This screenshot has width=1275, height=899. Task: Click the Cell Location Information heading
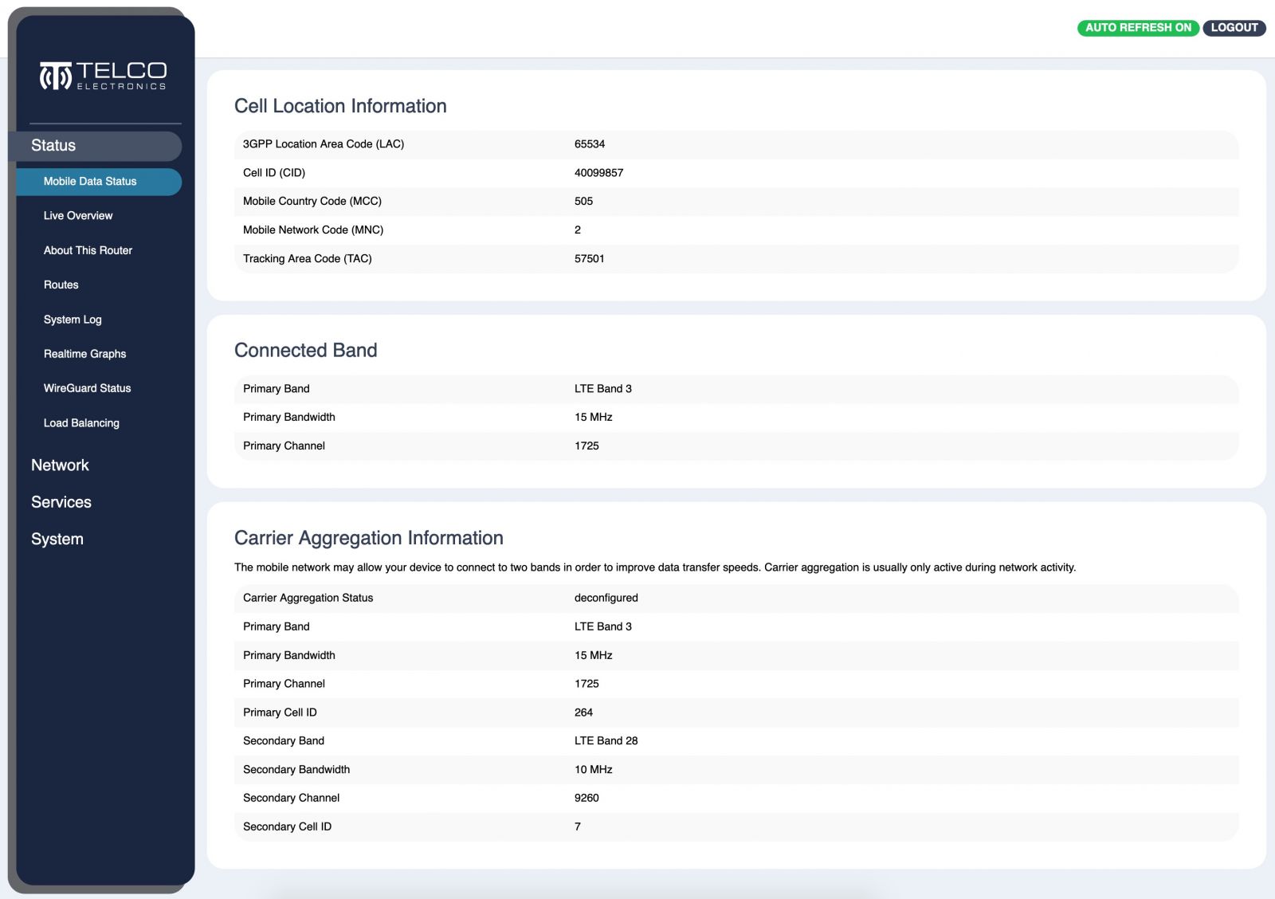pos(340,106)
